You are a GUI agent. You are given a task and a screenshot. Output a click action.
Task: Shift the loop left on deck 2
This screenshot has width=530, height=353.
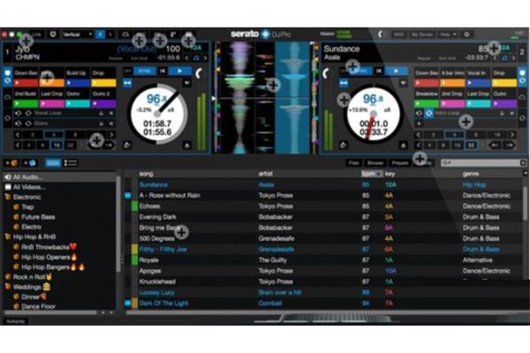tap(495, 146)
